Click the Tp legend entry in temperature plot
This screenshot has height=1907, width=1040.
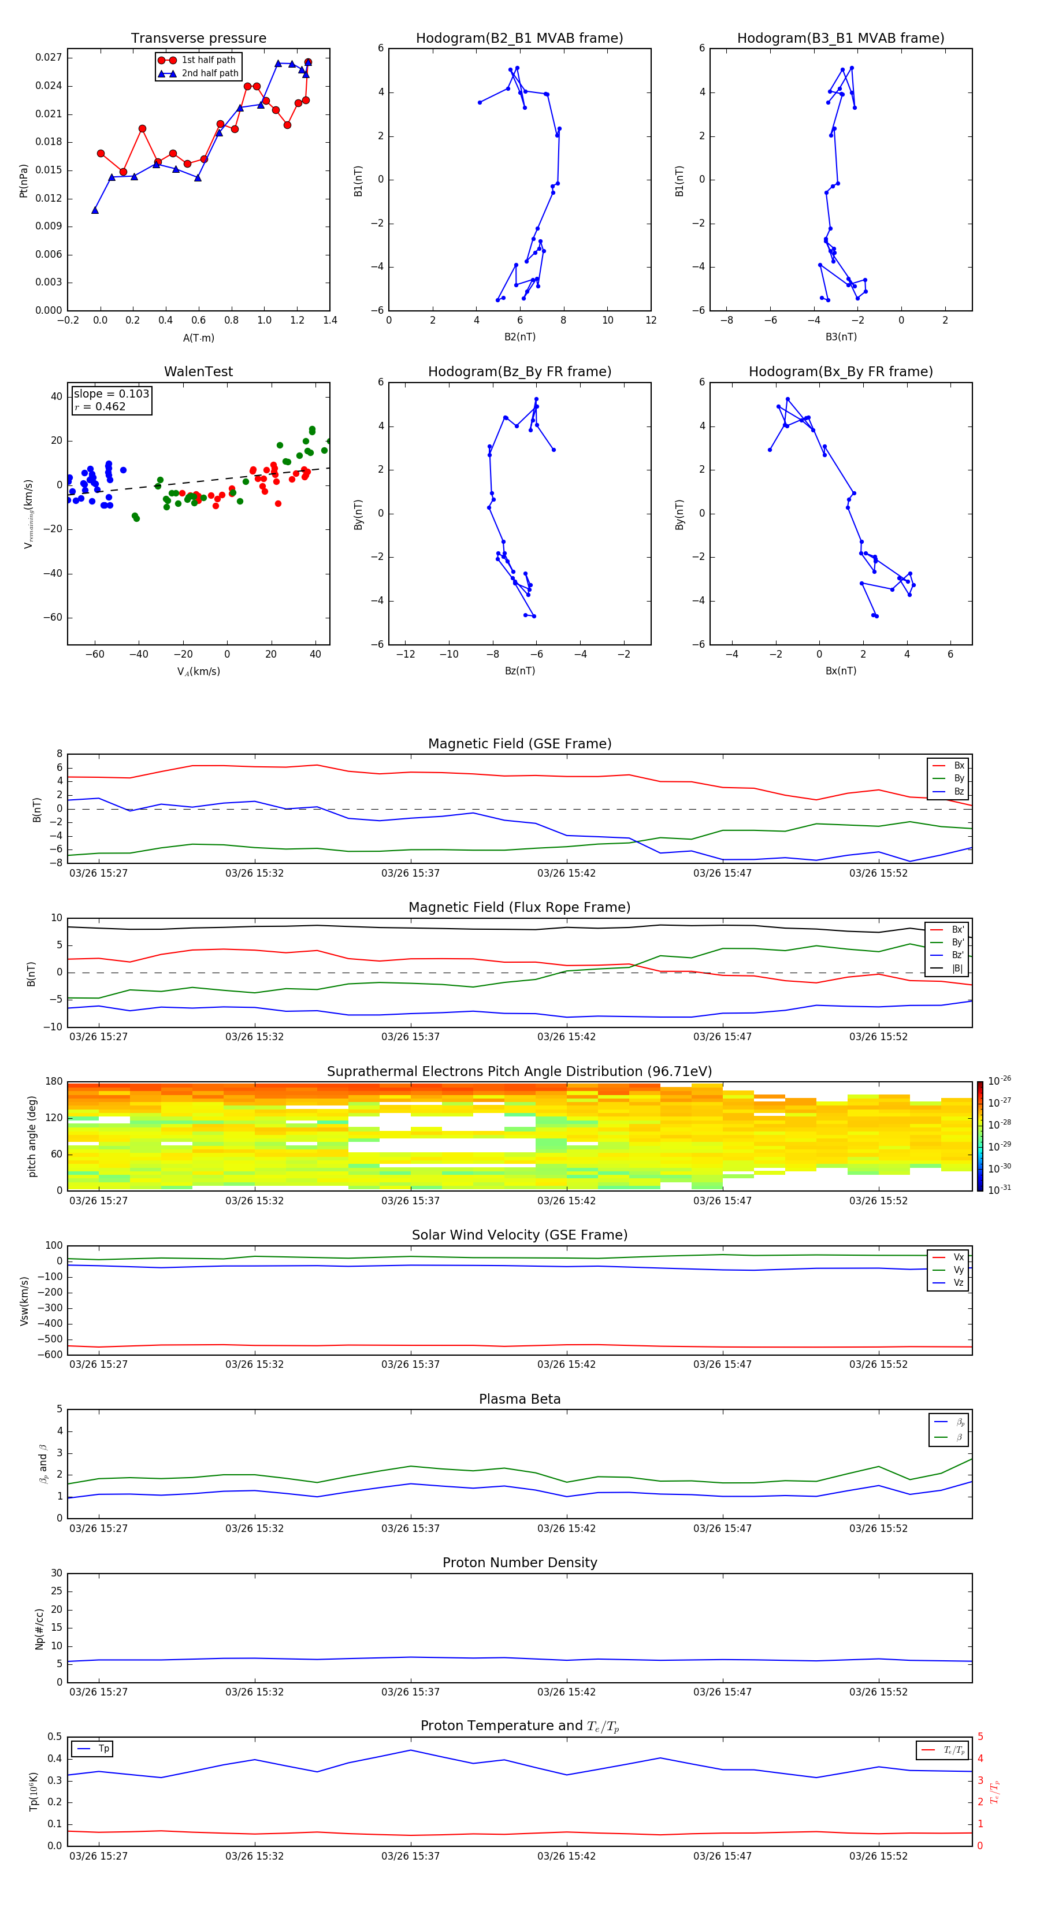[92, 1749]
